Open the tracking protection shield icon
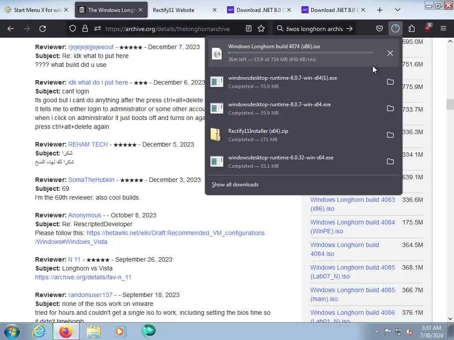Viewport: 454px width, 340px height. coord(73,28)
